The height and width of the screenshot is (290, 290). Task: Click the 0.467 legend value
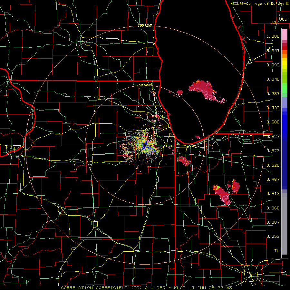coord(273,179)
